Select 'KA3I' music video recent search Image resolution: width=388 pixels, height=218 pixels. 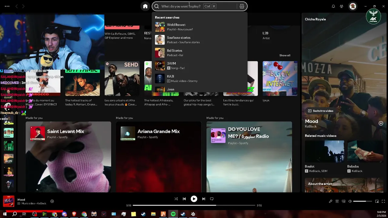pos(200,78)
